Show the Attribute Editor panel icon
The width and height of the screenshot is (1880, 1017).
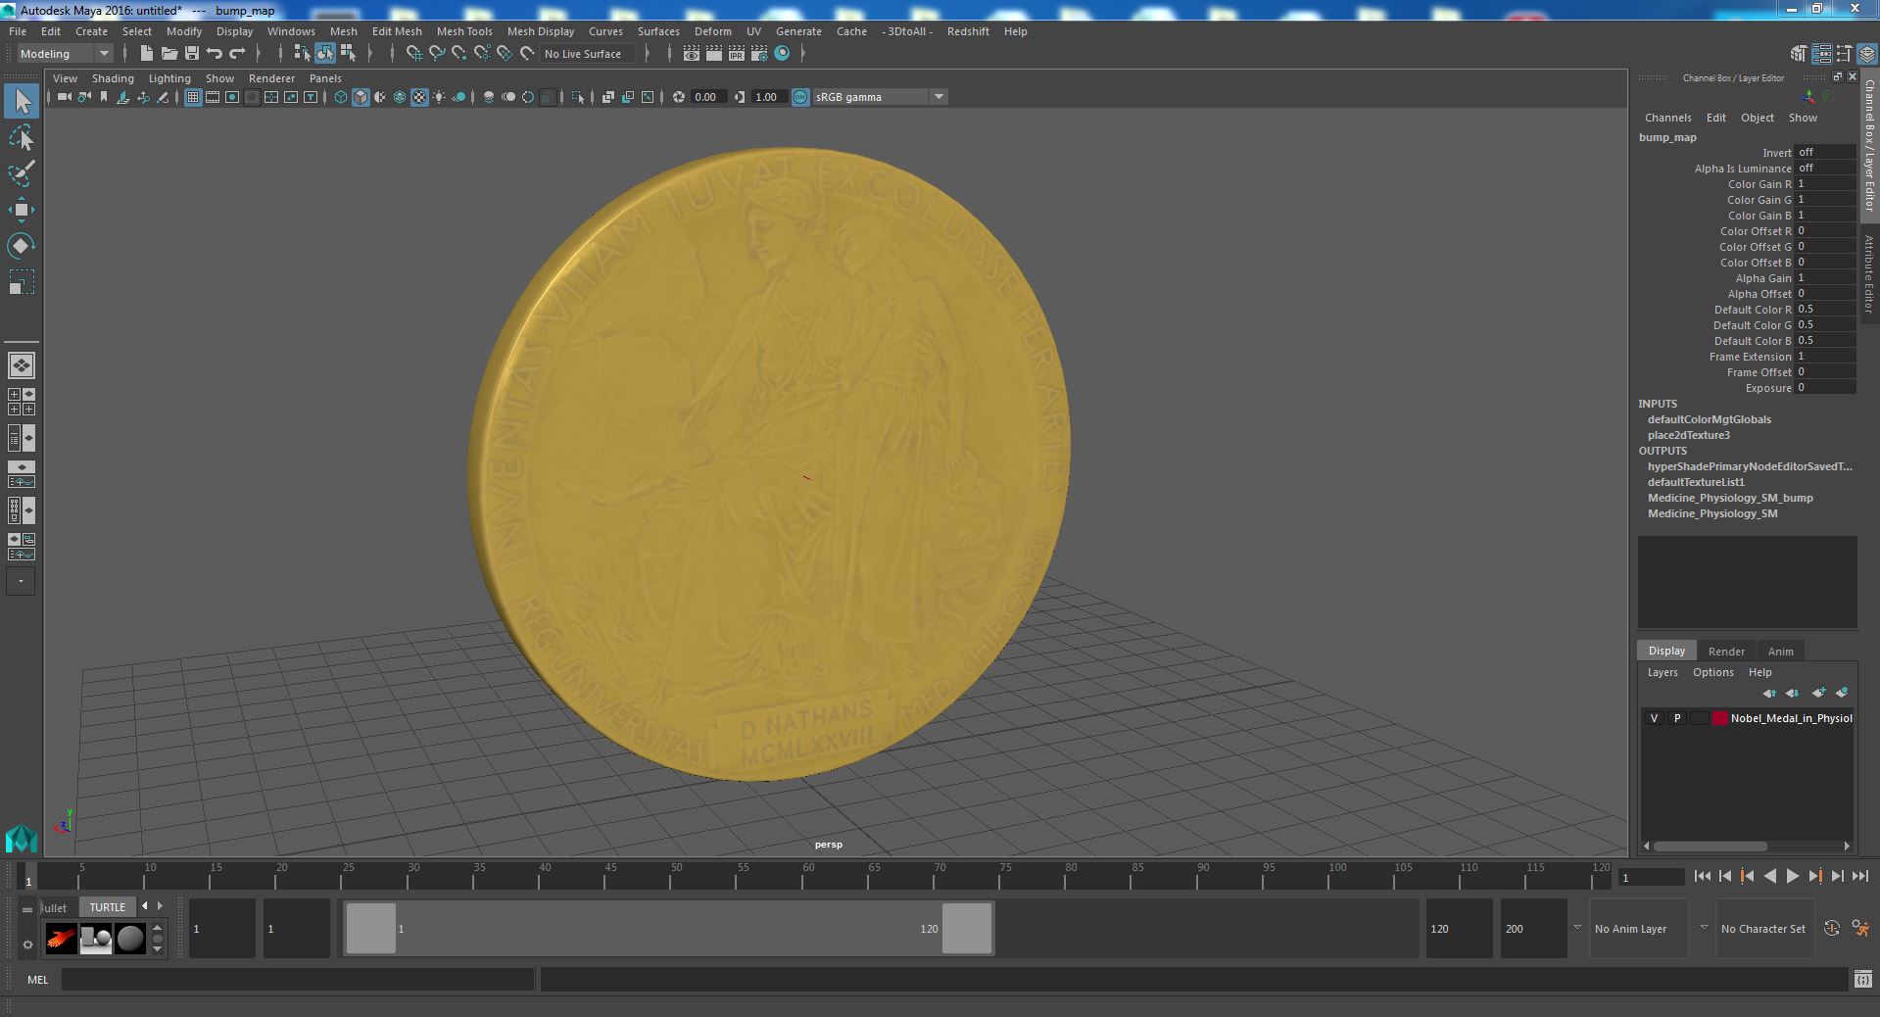pos(1821,54)
